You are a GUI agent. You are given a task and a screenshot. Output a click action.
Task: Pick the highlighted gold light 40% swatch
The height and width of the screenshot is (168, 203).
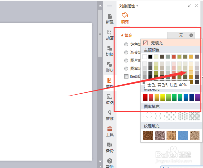[x=191, y=73]
